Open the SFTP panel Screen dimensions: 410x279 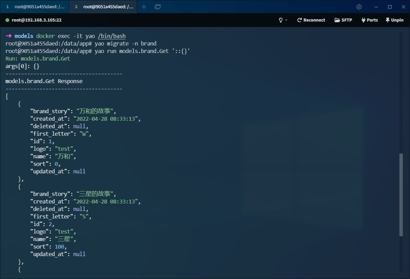click(x=343, y=20)
